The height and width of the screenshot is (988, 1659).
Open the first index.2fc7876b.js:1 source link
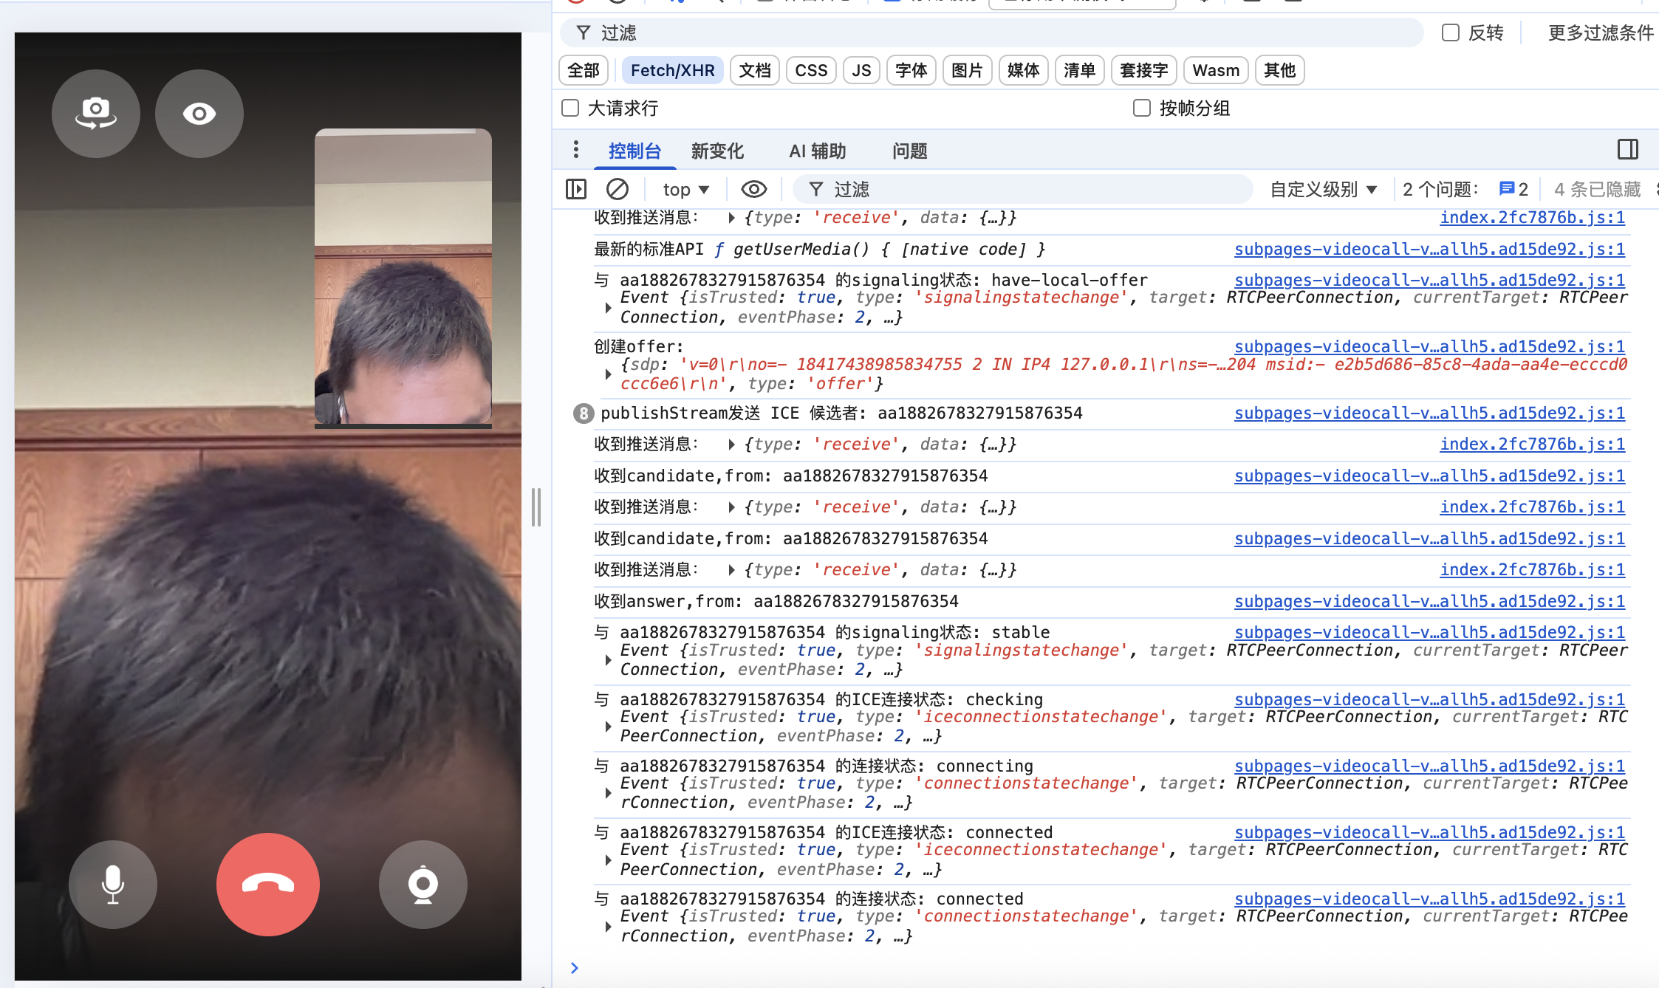(x=1532, y=218)
